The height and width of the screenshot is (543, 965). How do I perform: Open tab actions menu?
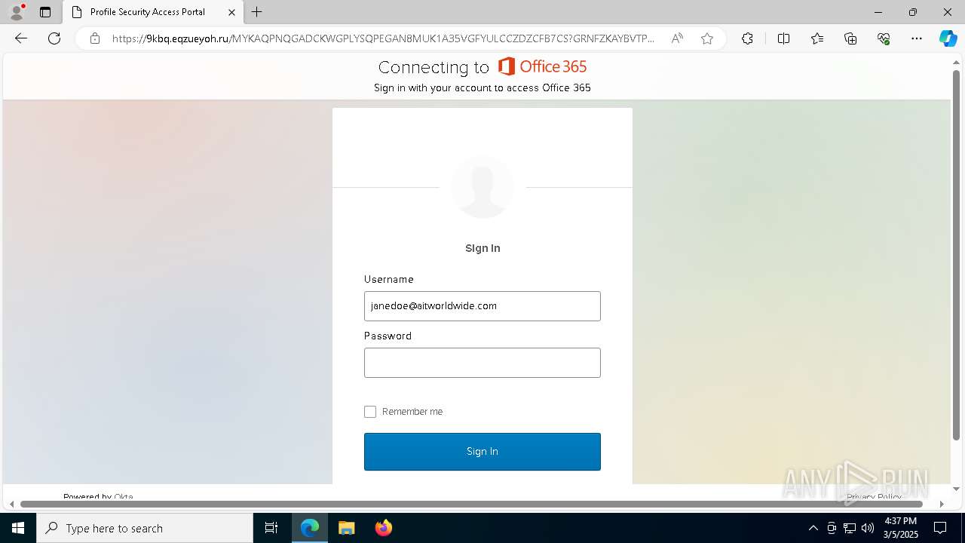click(45, 12)
